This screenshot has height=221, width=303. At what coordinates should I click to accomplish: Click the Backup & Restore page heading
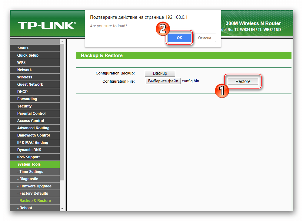(102, 56)
